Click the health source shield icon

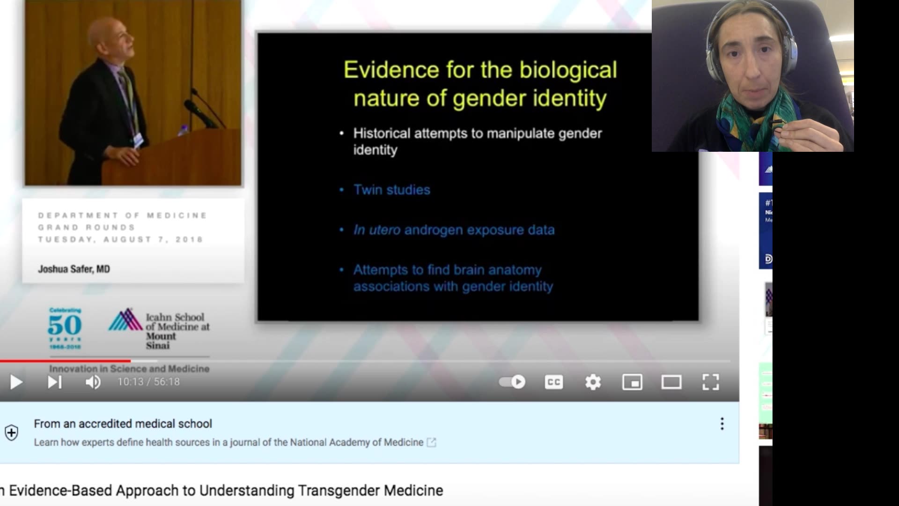point(12,432)
